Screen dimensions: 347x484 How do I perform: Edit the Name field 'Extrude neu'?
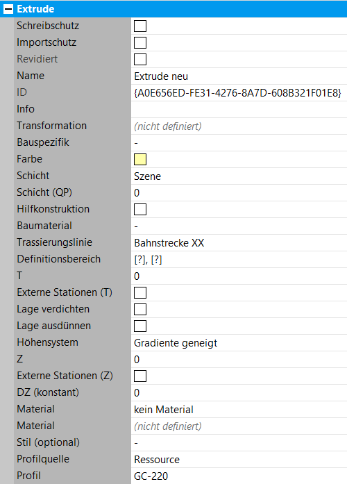[239, 76]
